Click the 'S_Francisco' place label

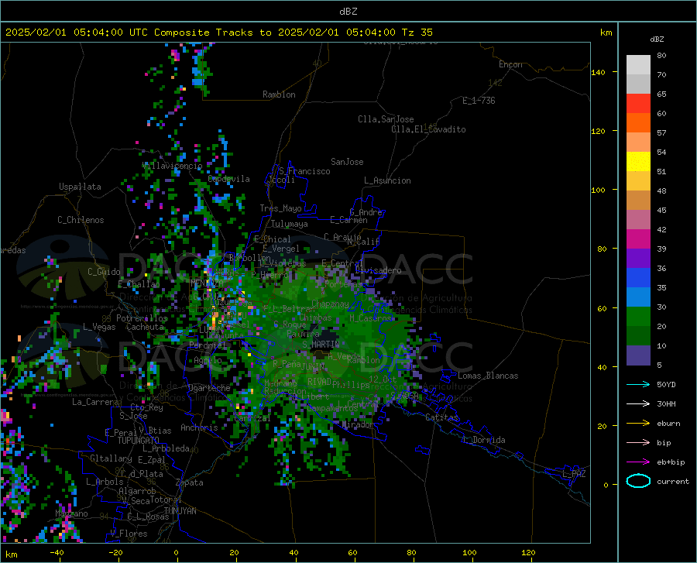304,171
